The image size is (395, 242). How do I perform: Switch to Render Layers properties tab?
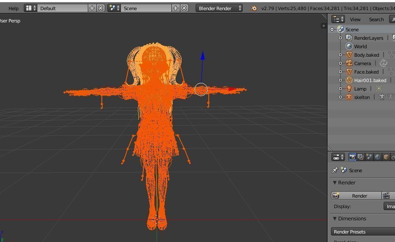pos(361,157)
